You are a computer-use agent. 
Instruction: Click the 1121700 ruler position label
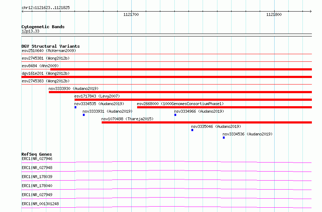click(x=131, y=14)
